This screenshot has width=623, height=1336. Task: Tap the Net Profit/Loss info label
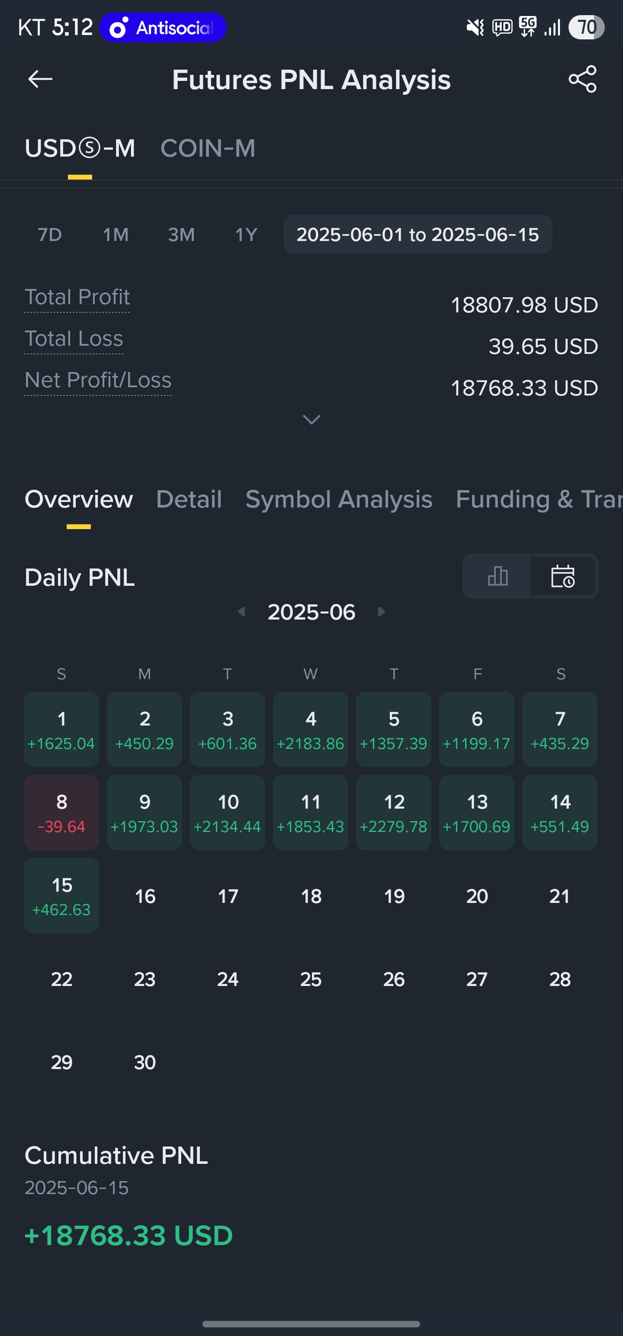(x=98, y=380)
